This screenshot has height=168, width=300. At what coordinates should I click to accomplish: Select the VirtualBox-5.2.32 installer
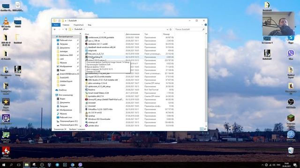[100, 109]
